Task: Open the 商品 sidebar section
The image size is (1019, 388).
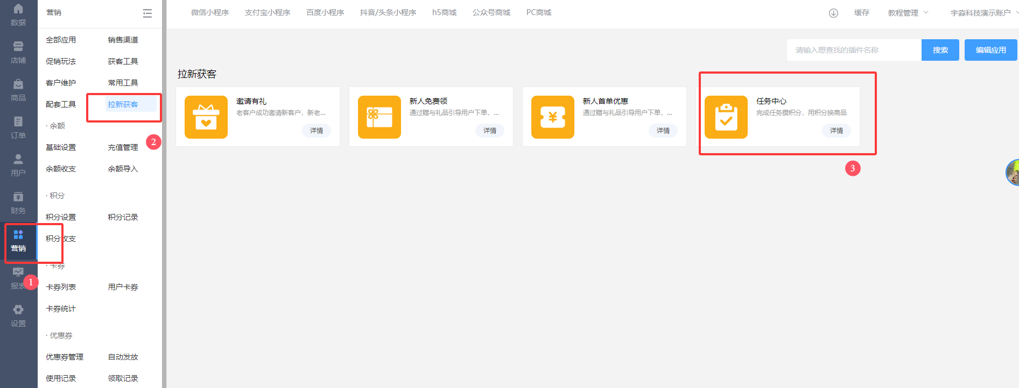Action: click(18, 90)
